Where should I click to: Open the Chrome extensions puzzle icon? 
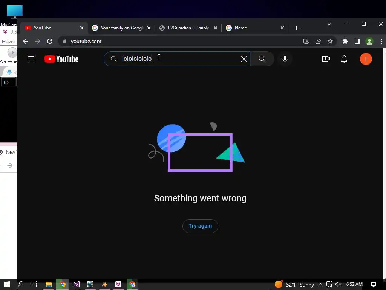(345, 41)
